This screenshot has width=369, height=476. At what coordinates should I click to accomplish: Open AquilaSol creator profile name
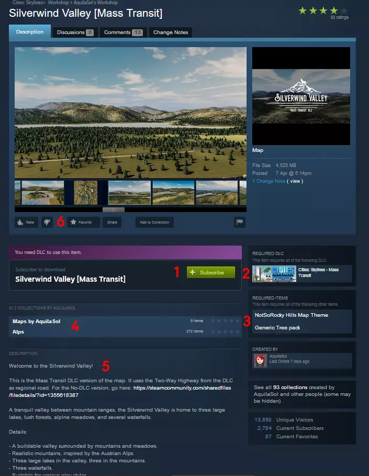point(278,356)
